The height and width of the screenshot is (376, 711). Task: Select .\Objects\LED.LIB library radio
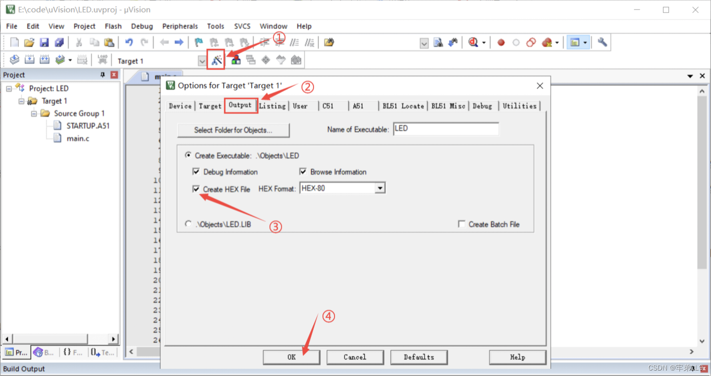click(188, 224)
